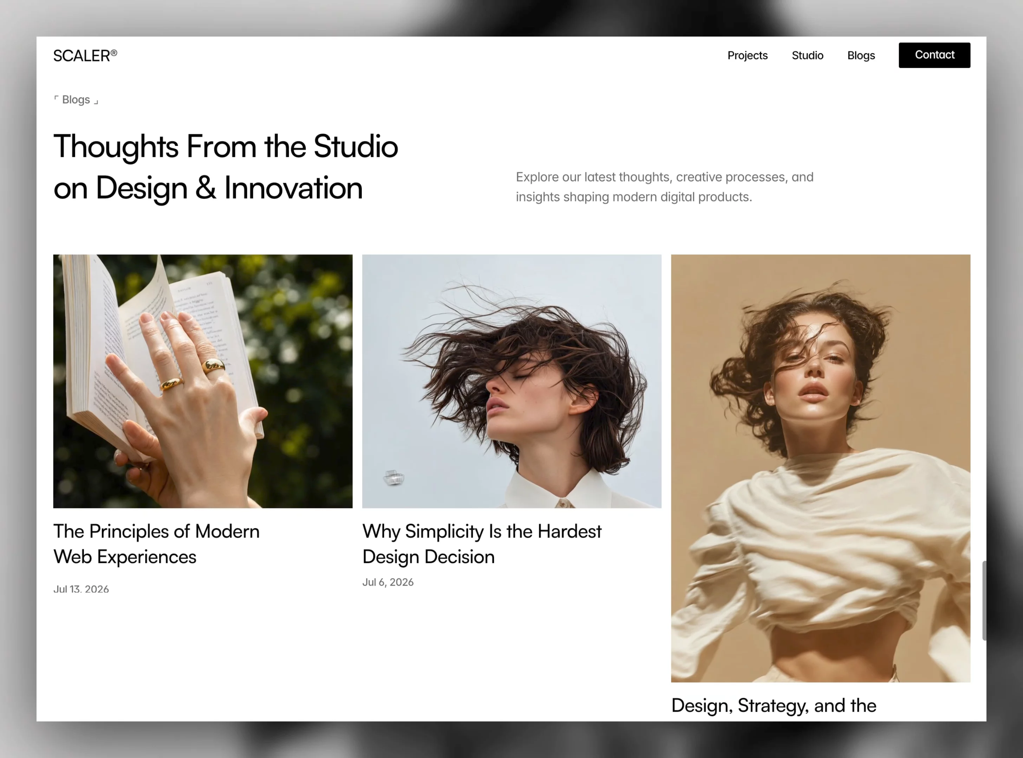Click the 'Jul 6, 2026' date text

388,582
